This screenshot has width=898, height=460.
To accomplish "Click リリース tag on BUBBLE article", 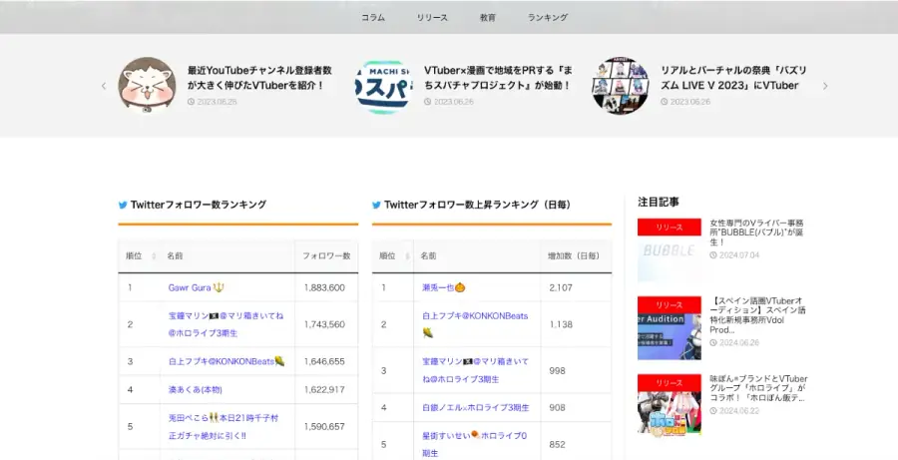I will point(670,227).
